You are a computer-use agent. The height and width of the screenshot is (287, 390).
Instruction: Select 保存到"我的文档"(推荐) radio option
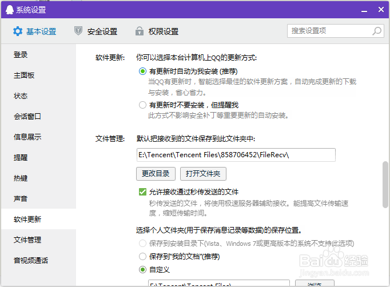pyautogui.click(x=142, y=256)
